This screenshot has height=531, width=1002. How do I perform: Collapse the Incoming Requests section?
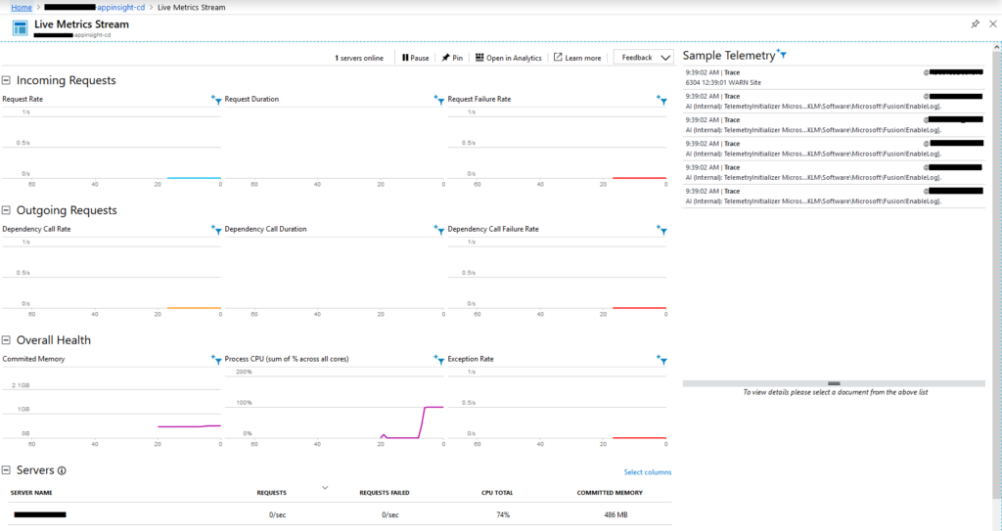click(x=7, y=80)
